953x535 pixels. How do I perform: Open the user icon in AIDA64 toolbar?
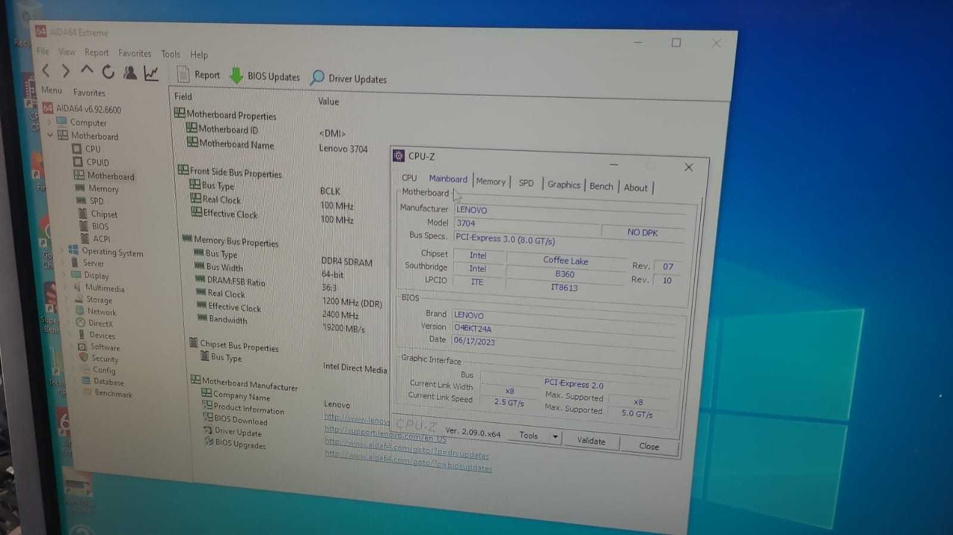(130, 73)
